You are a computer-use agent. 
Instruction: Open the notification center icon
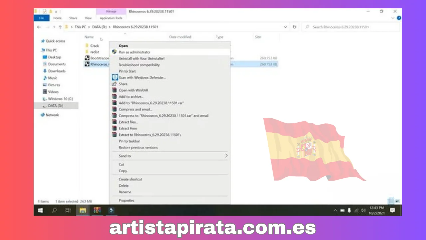point(392,210)
